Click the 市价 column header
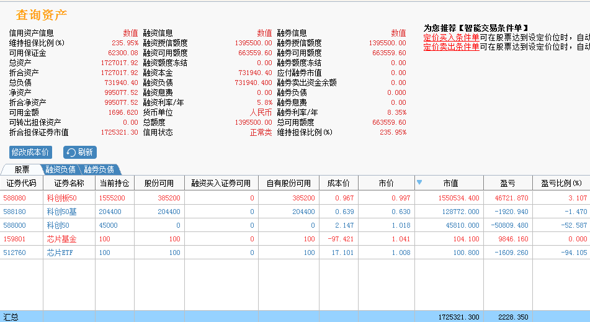590x322 pixels. click(x=387, y=183)
